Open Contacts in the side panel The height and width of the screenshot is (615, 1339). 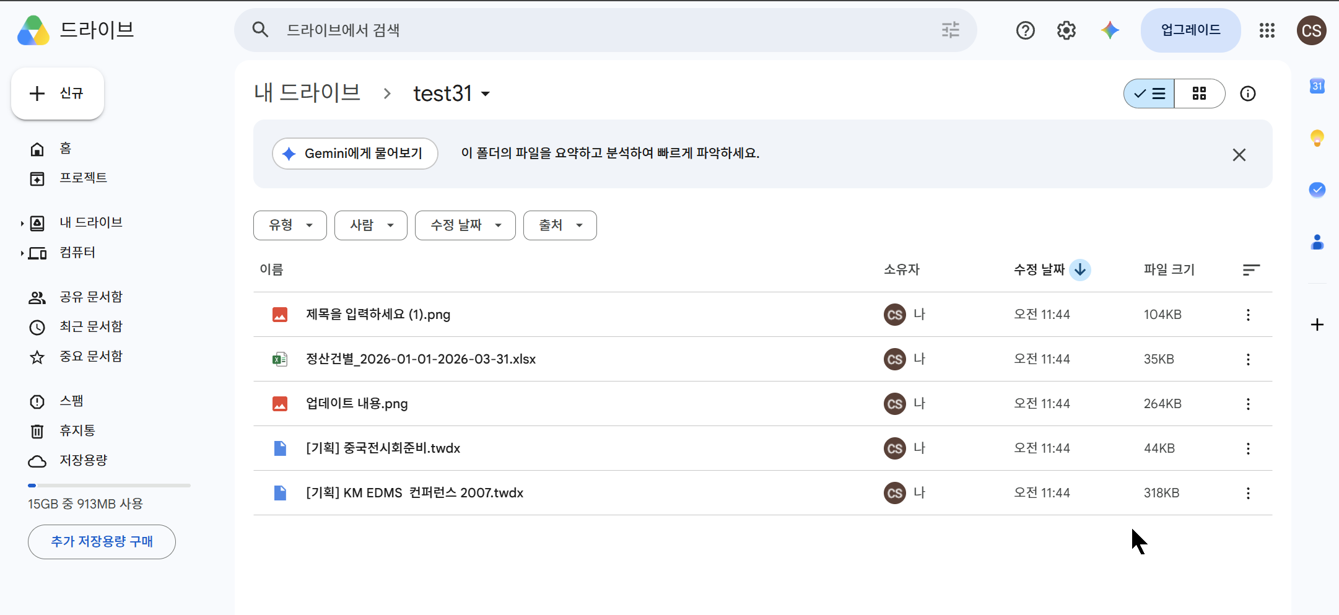coord(1317,242)
